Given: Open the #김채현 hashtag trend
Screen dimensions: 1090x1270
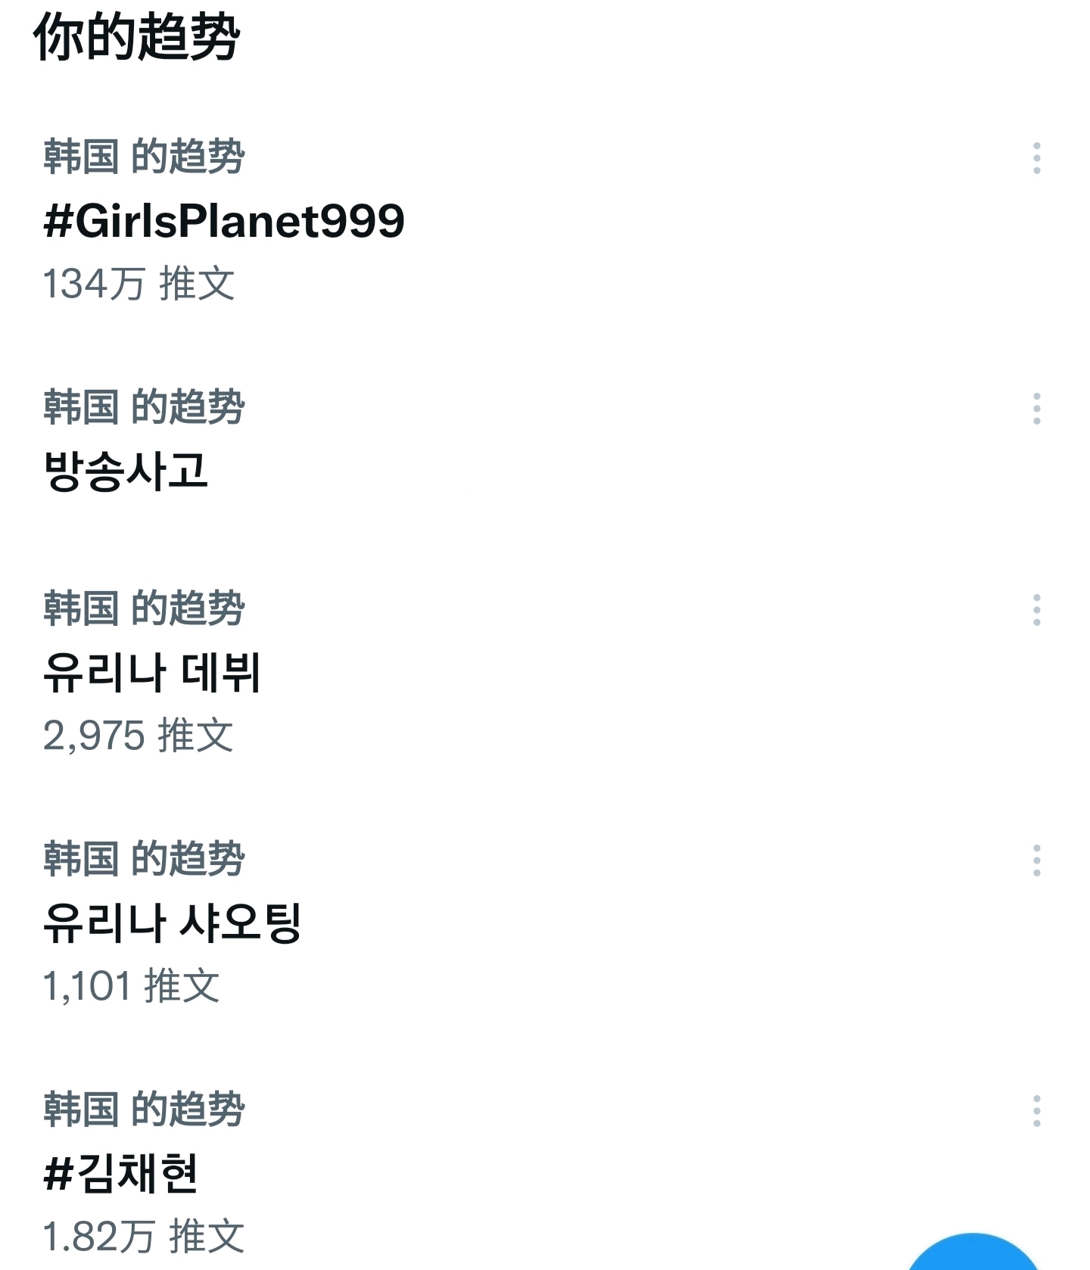Looking at the screenshot, I should (x=121, y=1173).
